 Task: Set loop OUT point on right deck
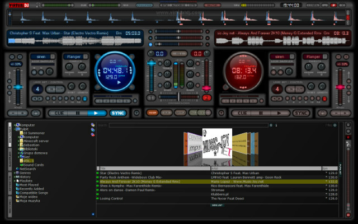click(x=299, y=89)
